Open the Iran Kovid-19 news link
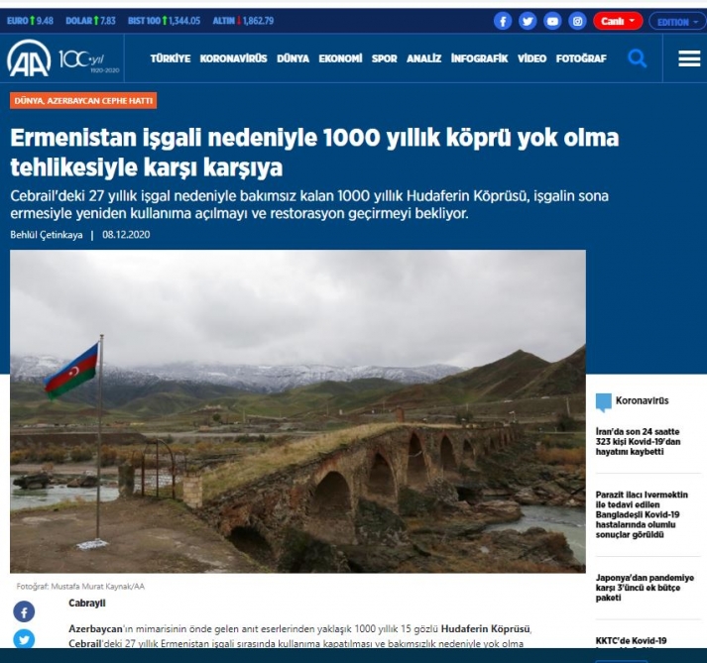Viewport: 707px width, 663px height. (638, 442)
